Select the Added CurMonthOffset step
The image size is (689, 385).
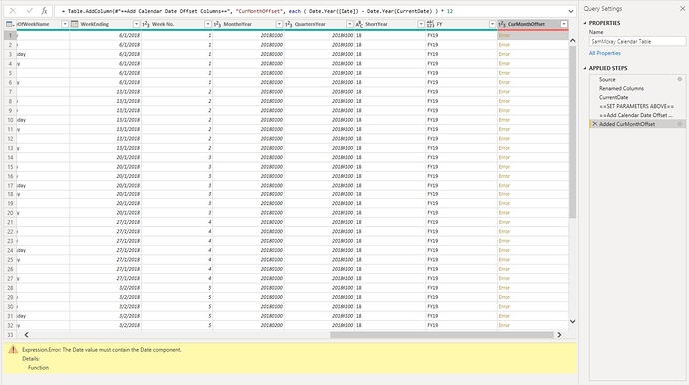point(637,124)
